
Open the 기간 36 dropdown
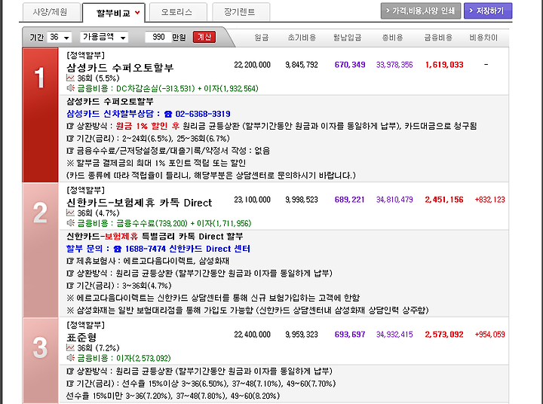tap(60, 37)
